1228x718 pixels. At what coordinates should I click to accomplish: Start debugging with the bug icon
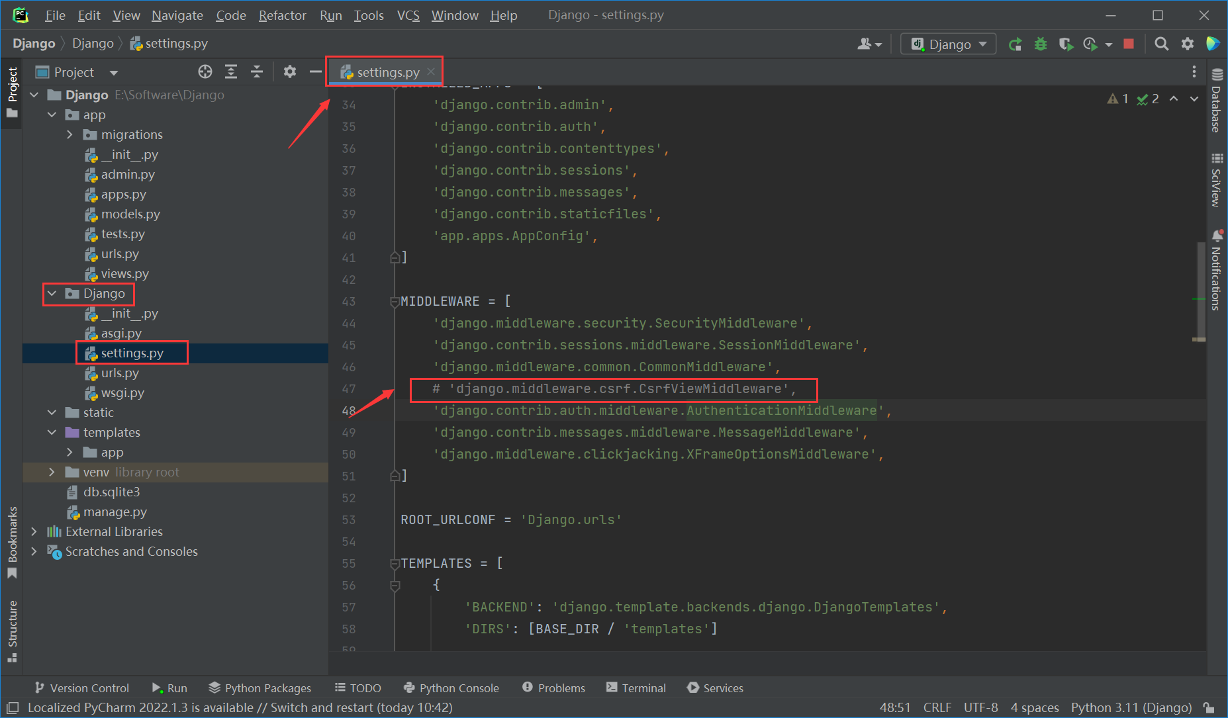[1041, 44]
